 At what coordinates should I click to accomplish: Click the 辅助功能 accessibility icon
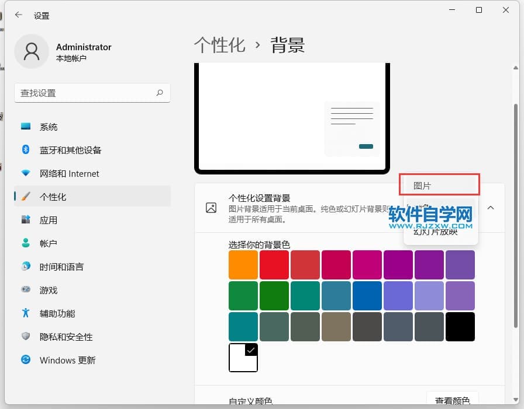tap(26, 313)
